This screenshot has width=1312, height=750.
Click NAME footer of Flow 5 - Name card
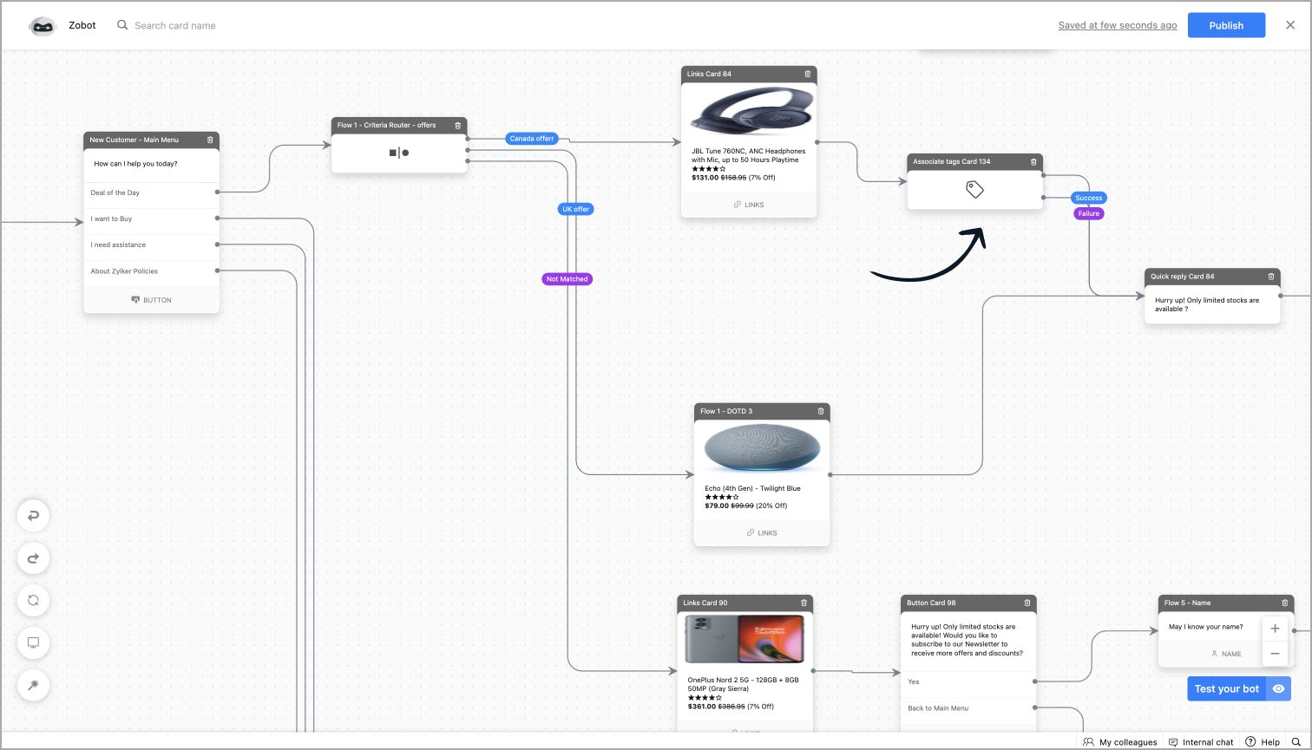[1226, 654]
